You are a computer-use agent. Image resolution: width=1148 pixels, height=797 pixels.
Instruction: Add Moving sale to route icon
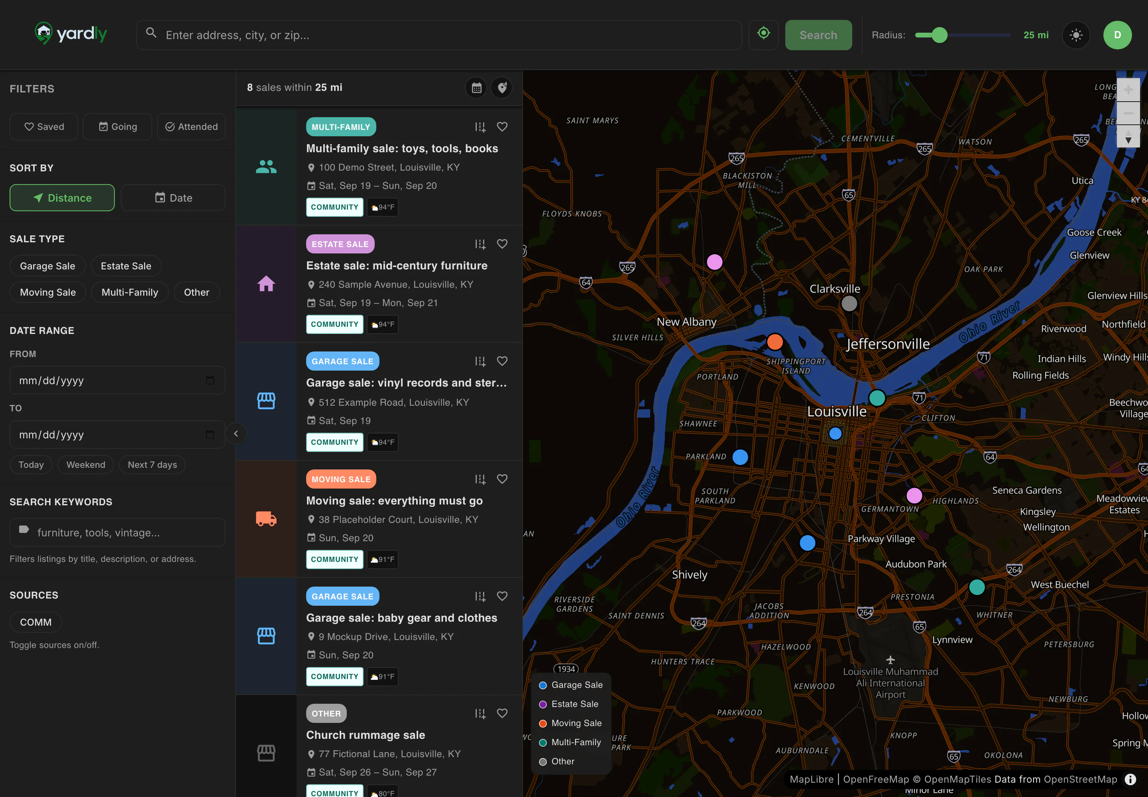point(480,479)
